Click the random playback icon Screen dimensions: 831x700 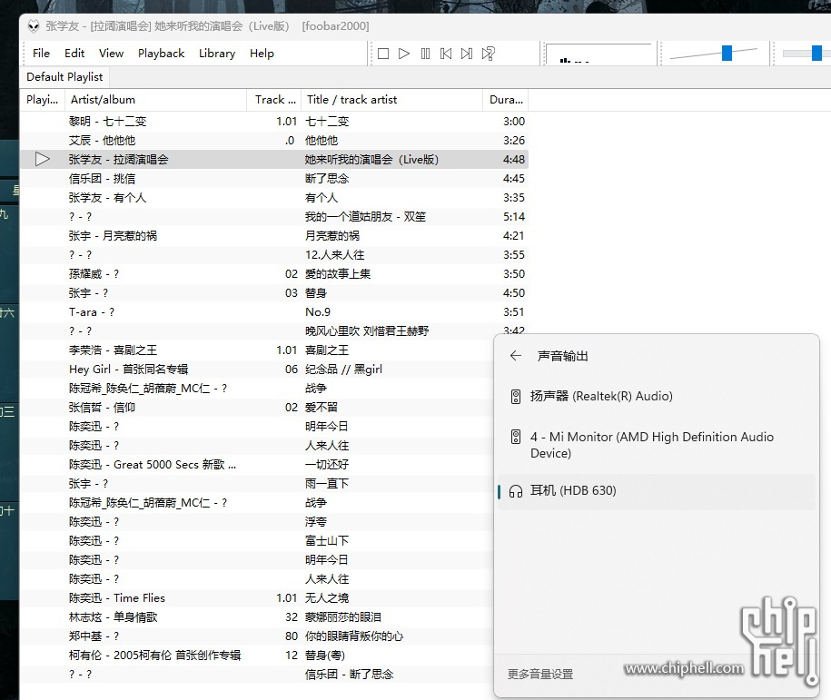[x=487, y=54]
